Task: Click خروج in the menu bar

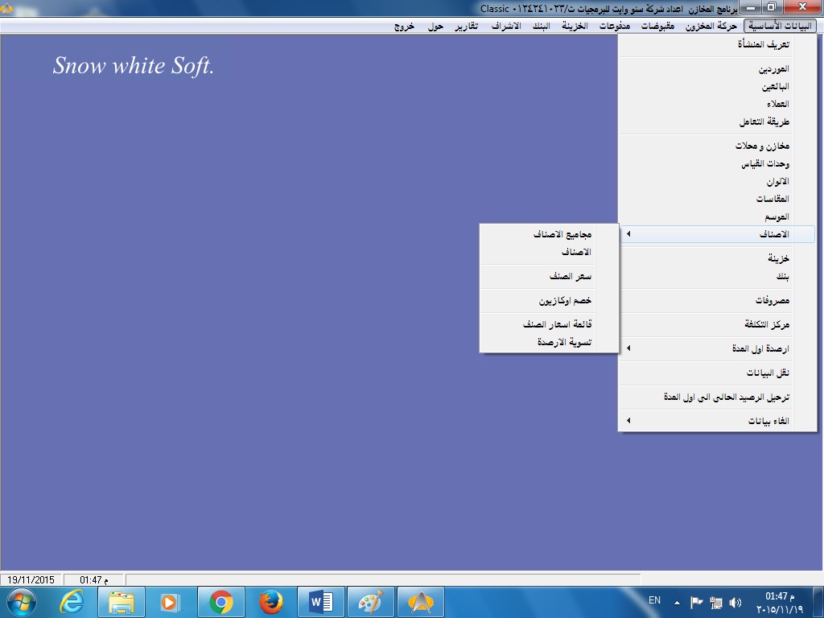Action: point(404,26)
